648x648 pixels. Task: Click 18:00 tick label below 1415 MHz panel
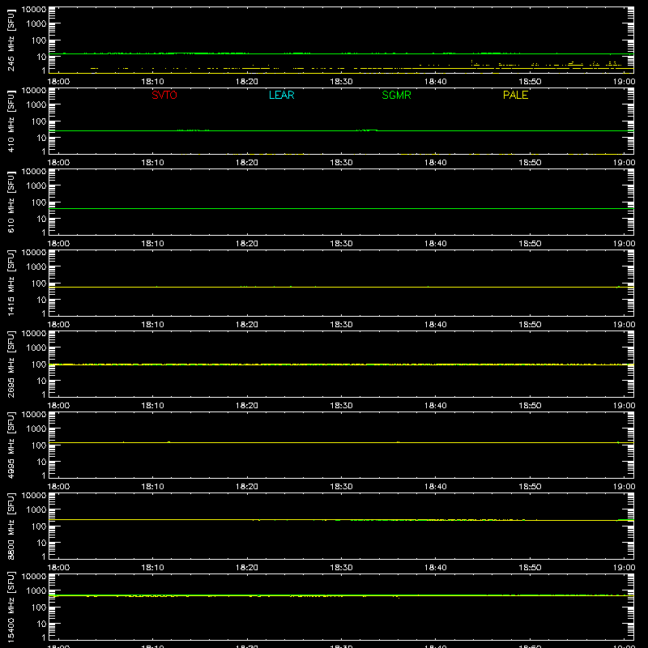[x=58, y=325]
